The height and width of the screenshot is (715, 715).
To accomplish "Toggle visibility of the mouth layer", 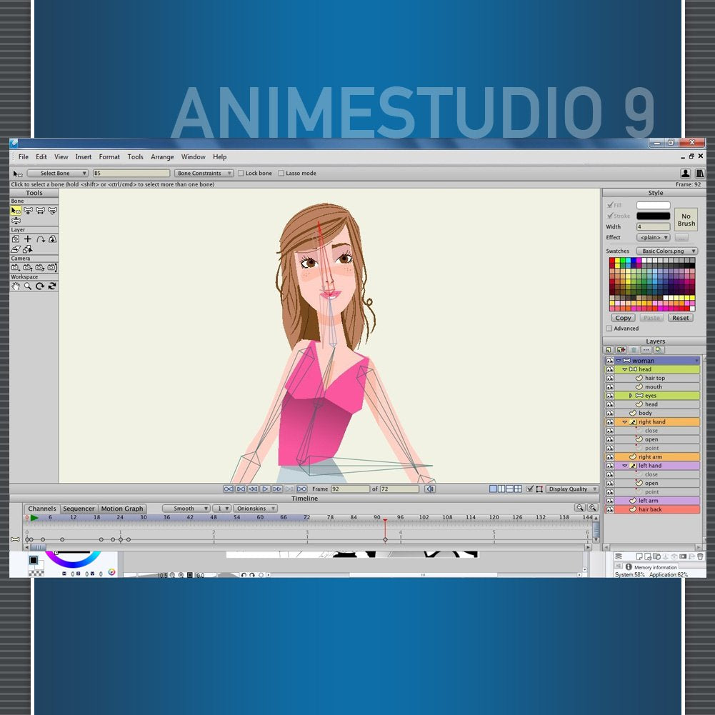I will (x=610, y=386).
